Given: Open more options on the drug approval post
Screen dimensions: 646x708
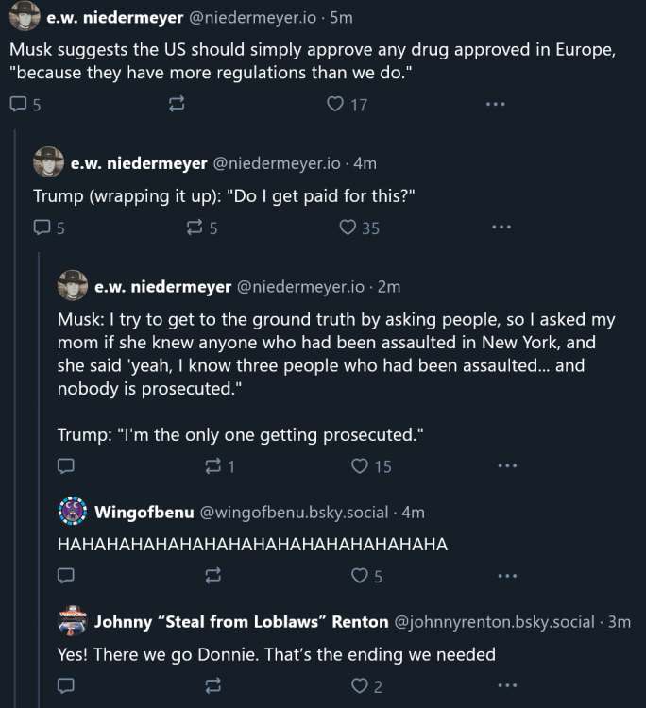Looking at the screenshot, I should (495, 105).
